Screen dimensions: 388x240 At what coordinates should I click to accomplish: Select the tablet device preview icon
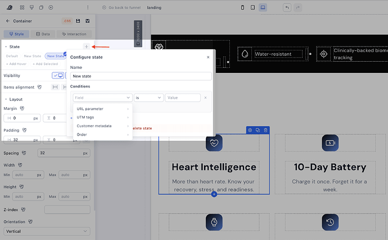252,7
